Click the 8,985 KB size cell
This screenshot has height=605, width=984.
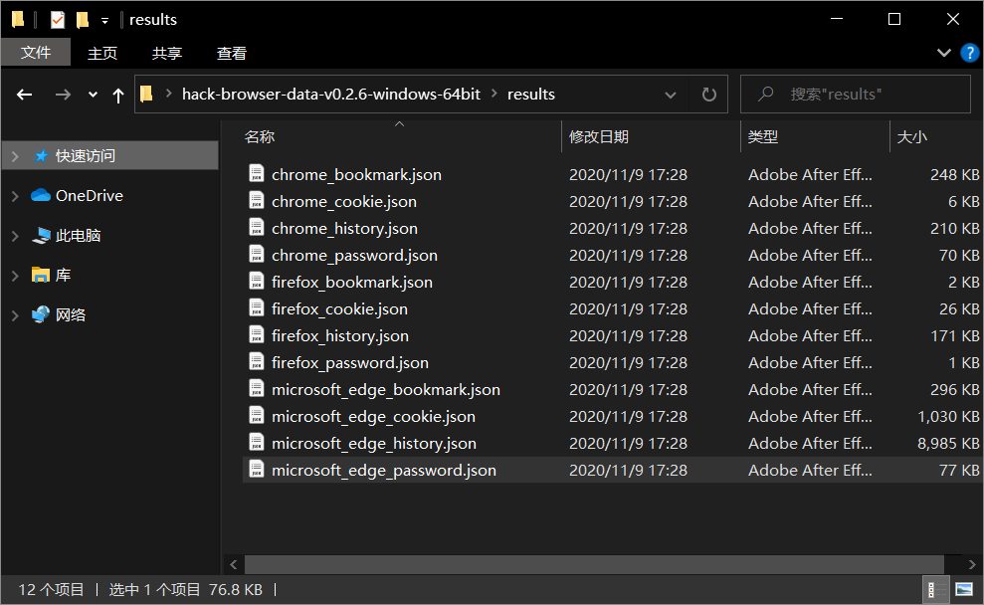coord(948,443)
